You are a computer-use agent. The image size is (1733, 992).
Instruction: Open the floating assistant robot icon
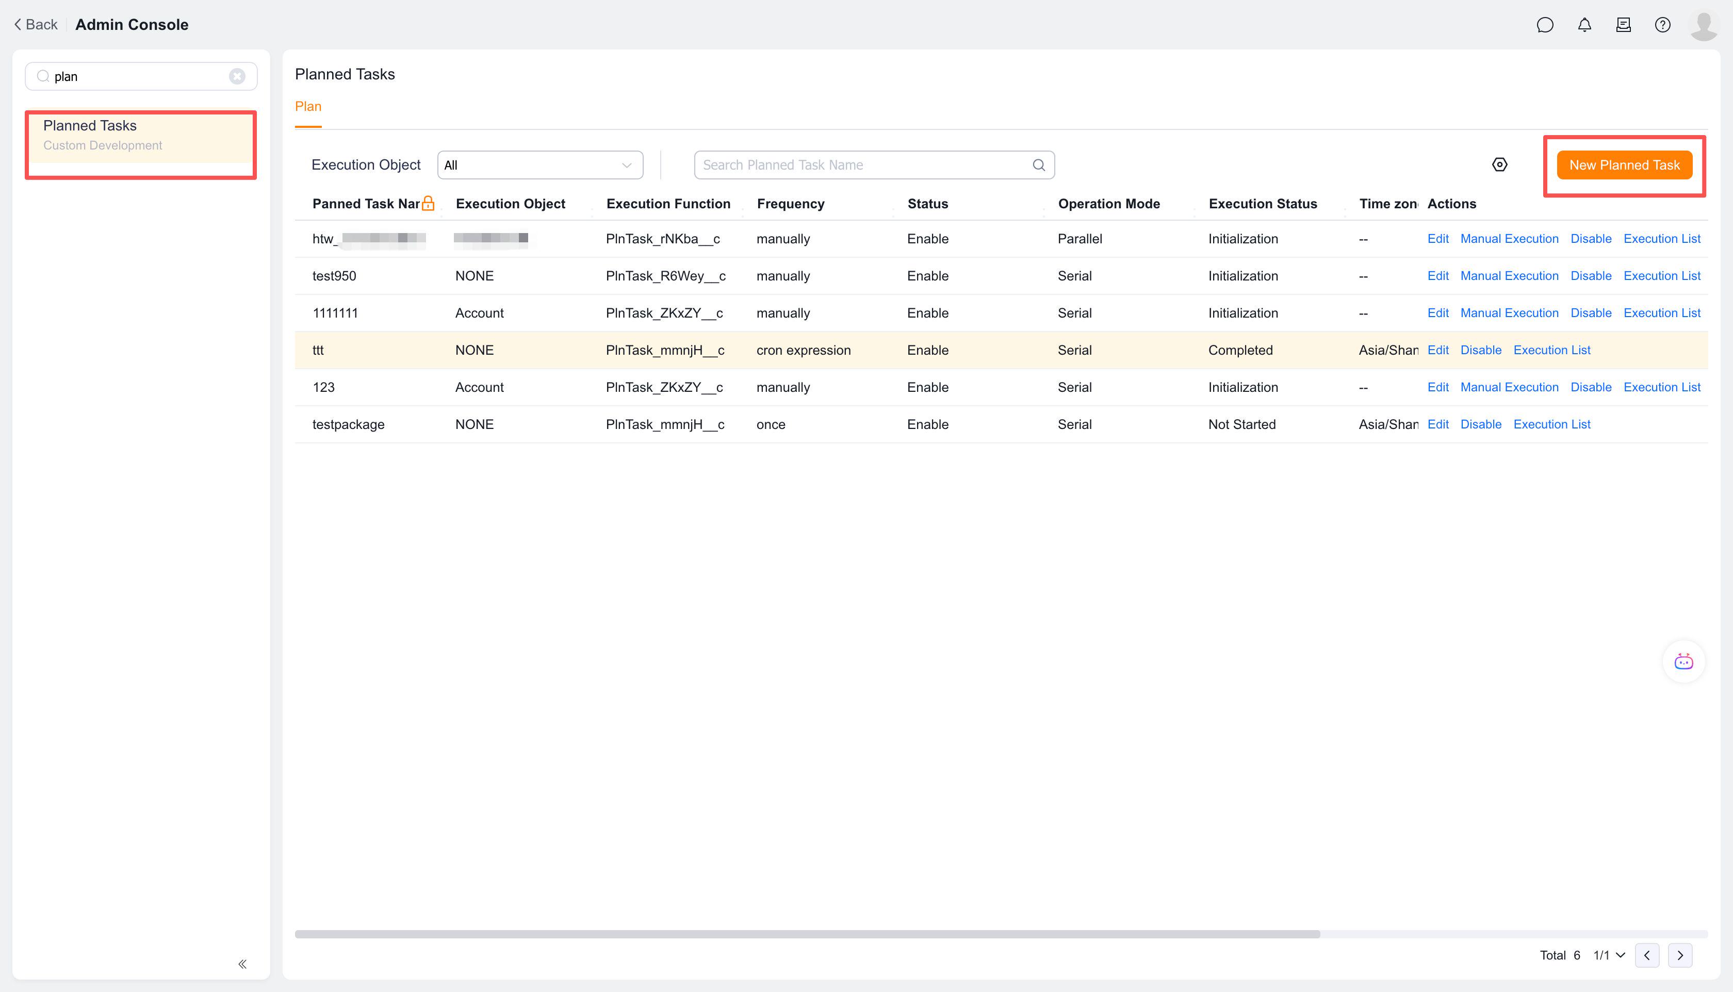pos(1683,662)
